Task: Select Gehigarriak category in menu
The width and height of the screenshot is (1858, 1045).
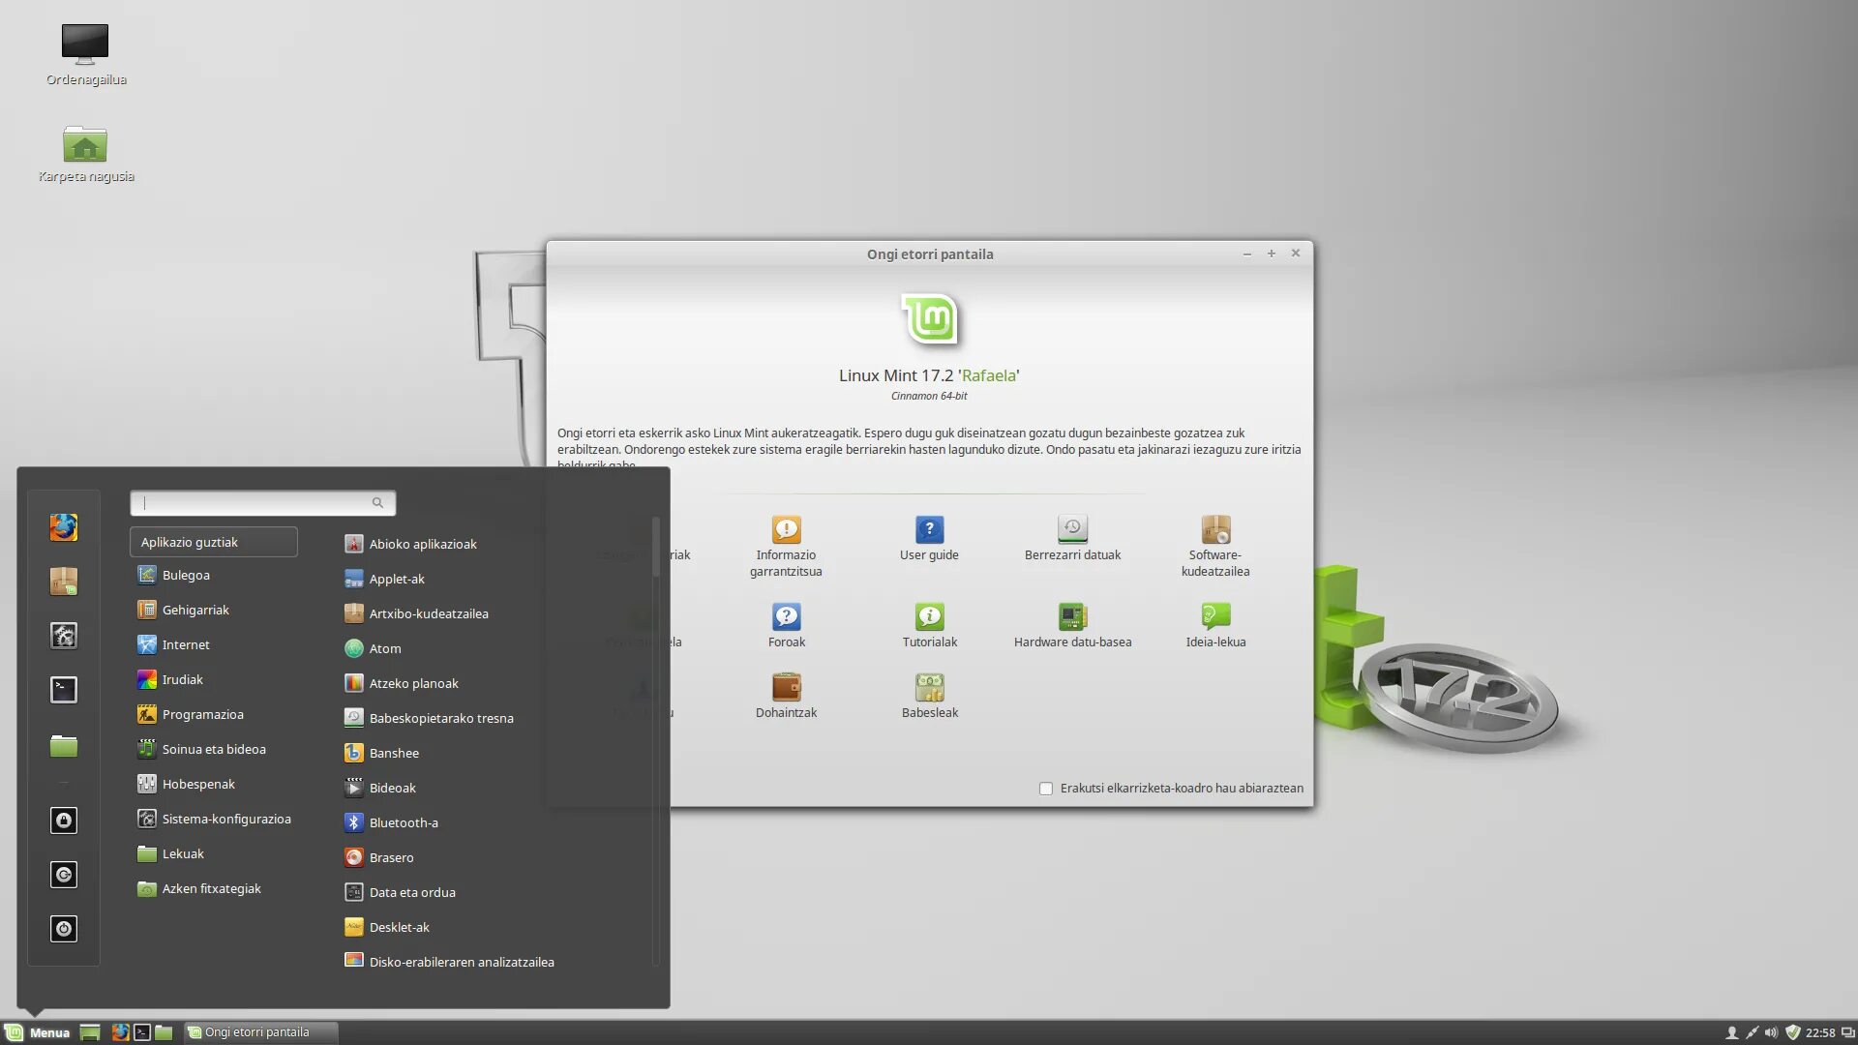Action: pos(214,610)
